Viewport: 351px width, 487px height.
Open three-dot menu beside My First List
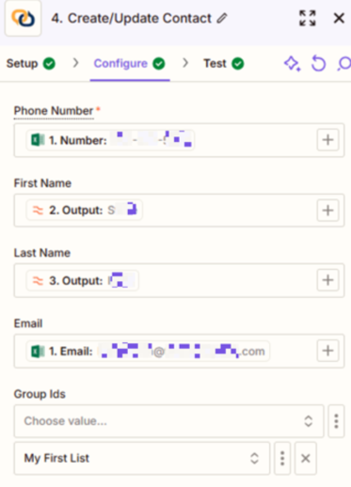(282, 458)
